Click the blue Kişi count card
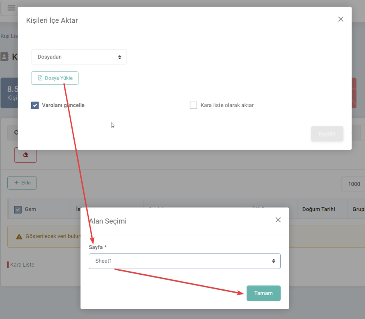The width and height of the screenshot is (365, 319). (x=9, y=93)
